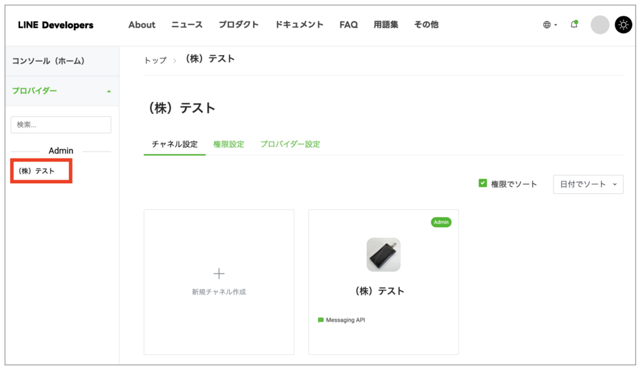Viewport: 641px width, 371px height.
Task: Select the チャネル設定 tab
Action: point(175,144)
